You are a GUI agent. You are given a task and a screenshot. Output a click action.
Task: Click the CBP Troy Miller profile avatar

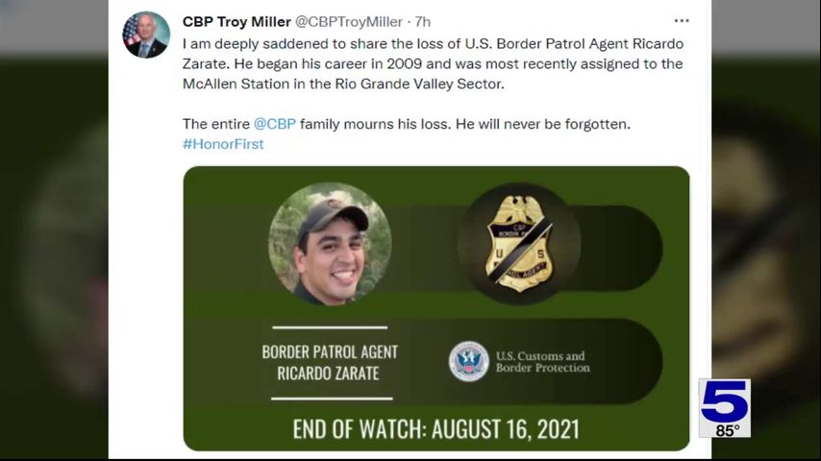point(146,36)
